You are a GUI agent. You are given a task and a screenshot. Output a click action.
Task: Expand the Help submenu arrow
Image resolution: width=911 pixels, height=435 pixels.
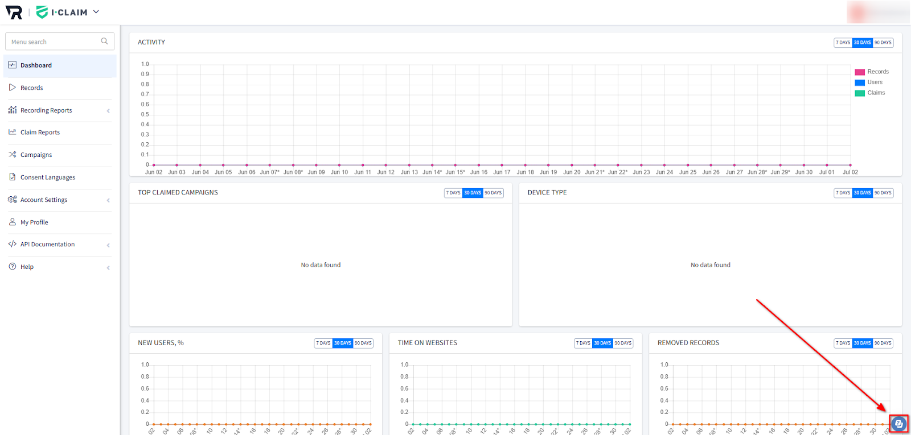coord(108,267)
